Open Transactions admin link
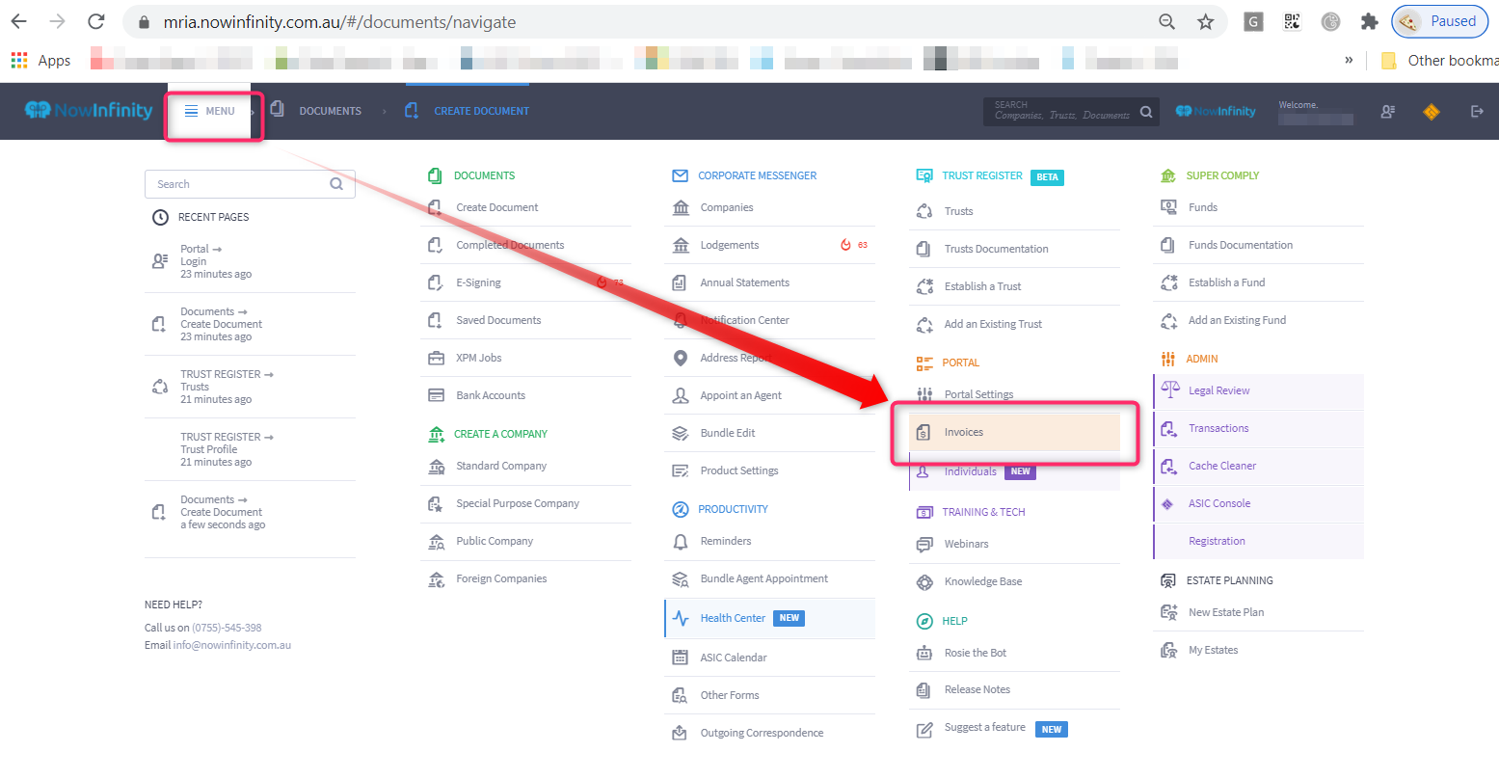The width and height of the screenshot is (1499, 779). point(1218,428)
